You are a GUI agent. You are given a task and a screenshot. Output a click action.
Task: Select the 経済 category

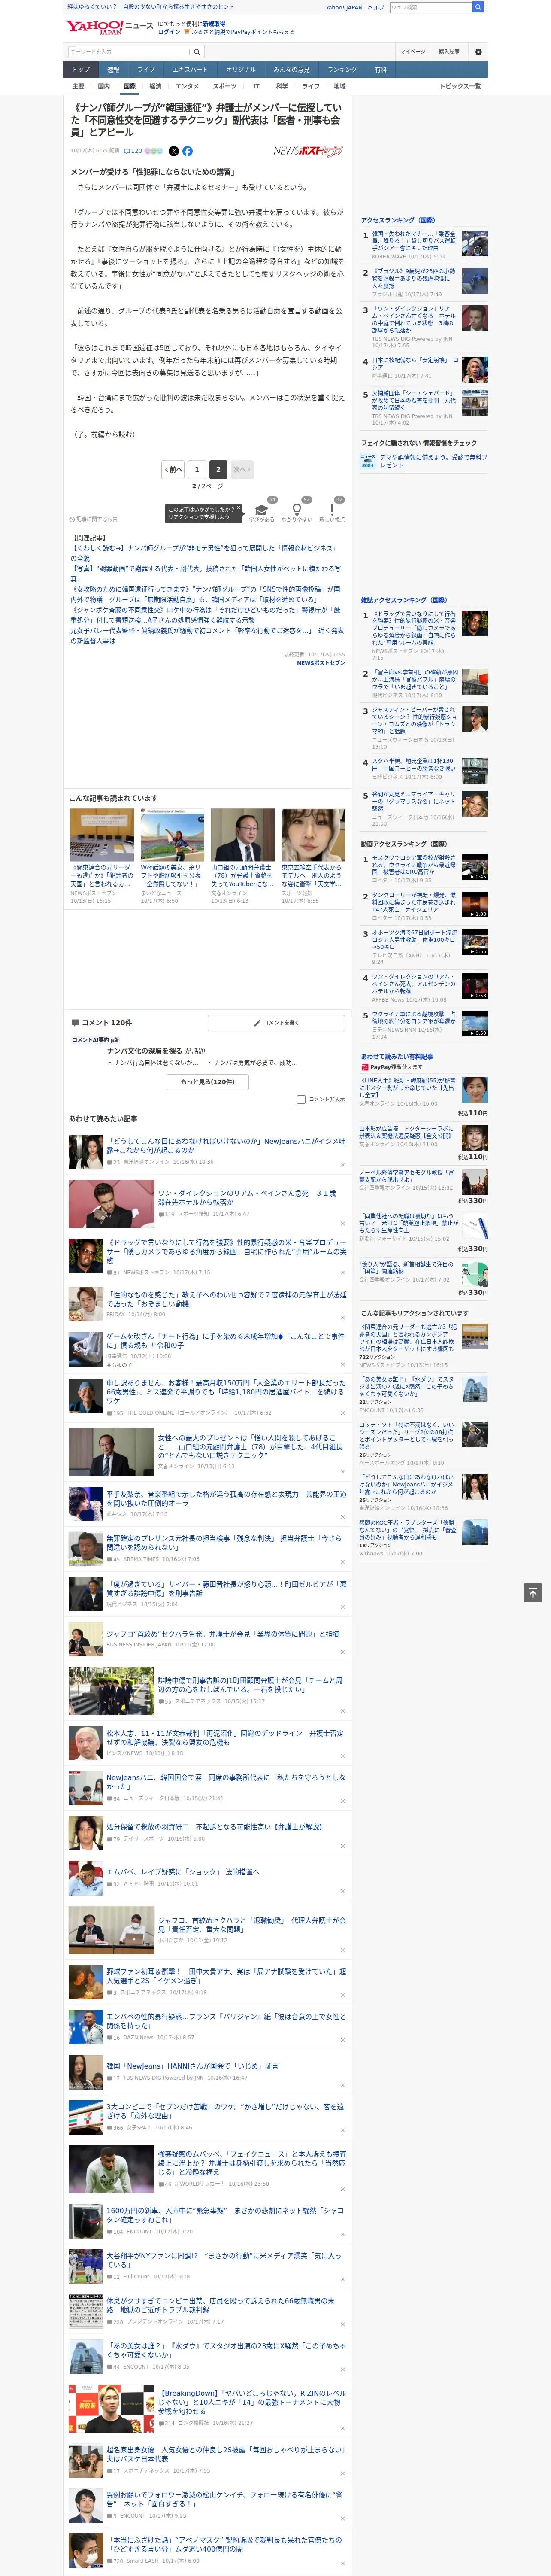[x=155, y=86]
